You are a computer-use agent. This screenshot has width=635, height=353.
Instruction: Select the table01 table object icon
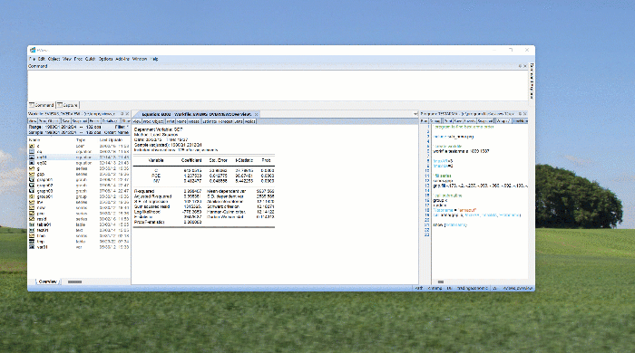(x=32, y=224)
